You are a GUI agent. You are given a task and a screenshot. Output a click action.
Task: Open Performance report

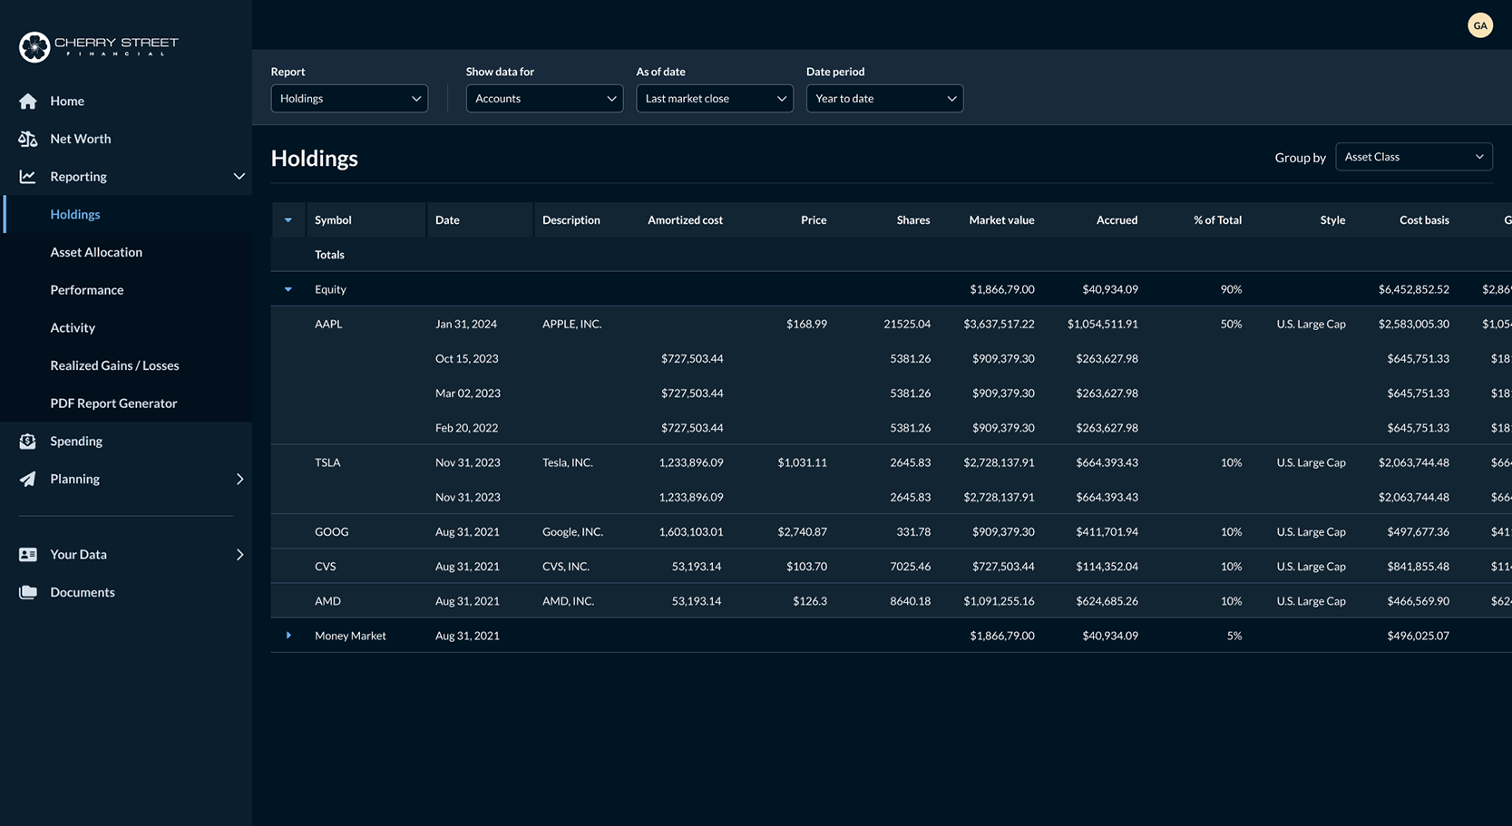pyautogui.click(x=87, y=290)
